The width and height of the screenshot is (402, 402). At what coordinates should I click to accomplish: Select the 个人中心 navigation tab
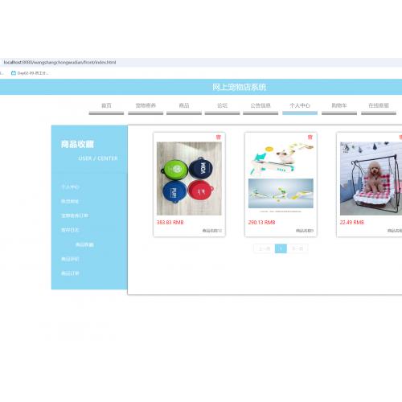tap(300, 105)
